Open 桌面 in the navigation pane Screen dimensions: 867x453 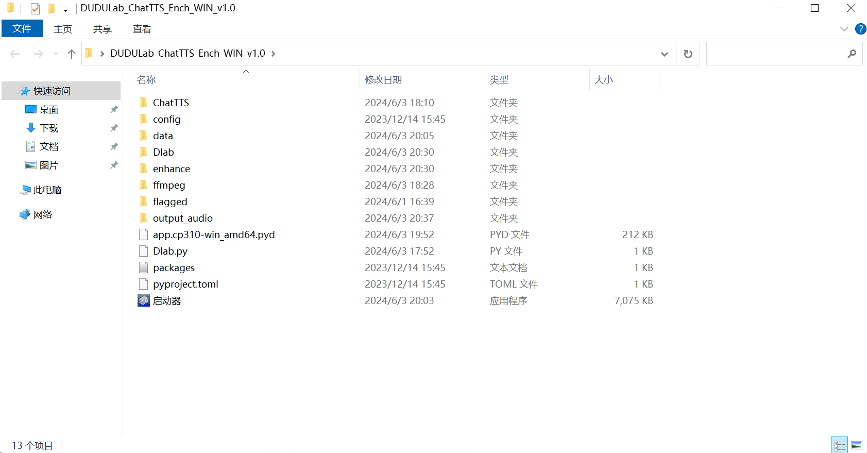49,109
